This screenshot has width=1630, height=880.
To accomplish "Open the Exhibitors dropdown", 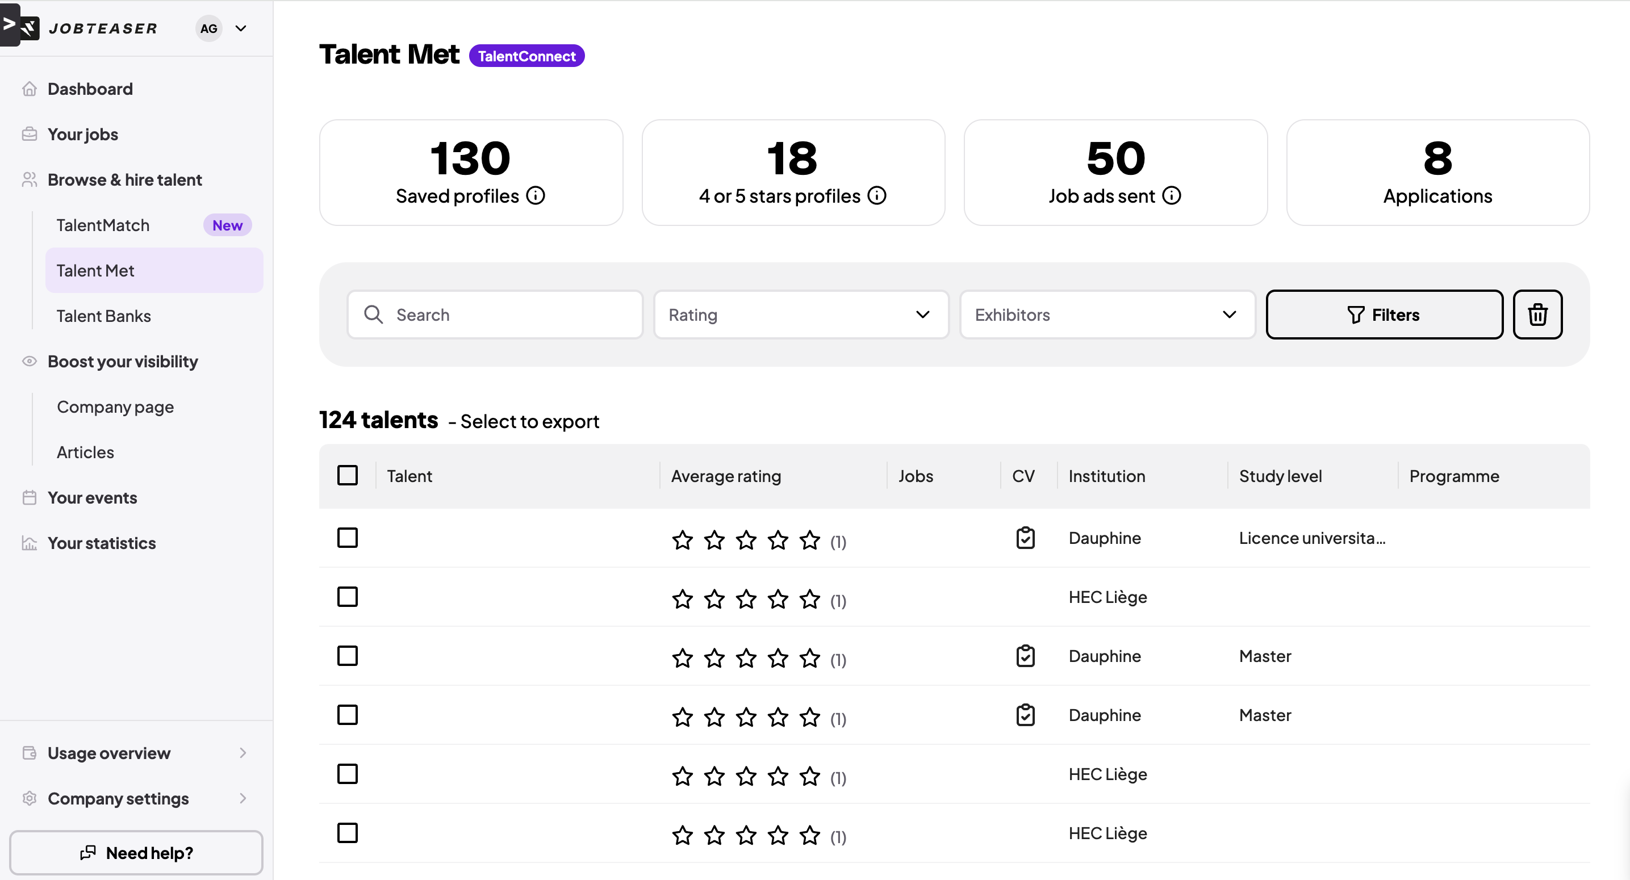I will click(1107, 315).
